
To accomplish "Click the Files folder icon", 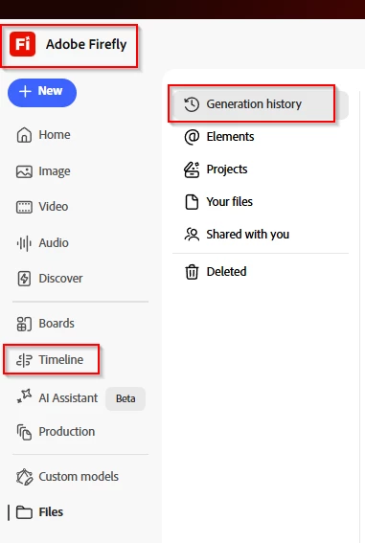I will [24, 512].
